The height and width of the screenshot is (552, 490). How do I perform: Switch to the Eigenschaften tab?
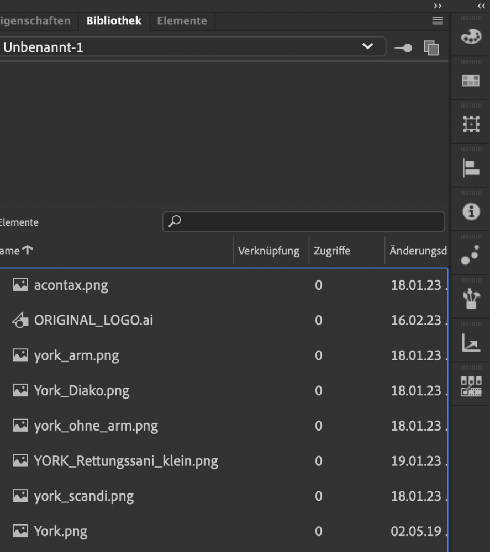[x=35, y=21]
